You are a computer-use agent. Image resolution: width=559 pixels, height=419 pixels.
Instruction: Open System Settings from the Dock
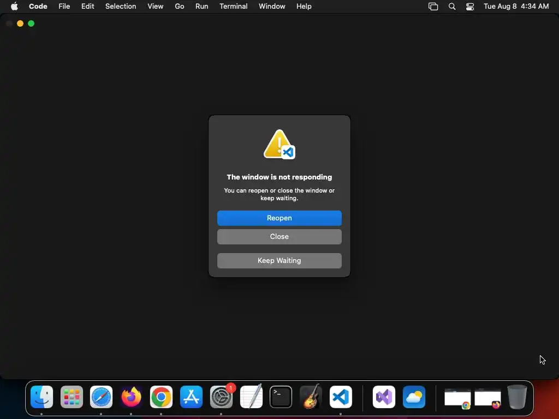click(x=221, y=397)
